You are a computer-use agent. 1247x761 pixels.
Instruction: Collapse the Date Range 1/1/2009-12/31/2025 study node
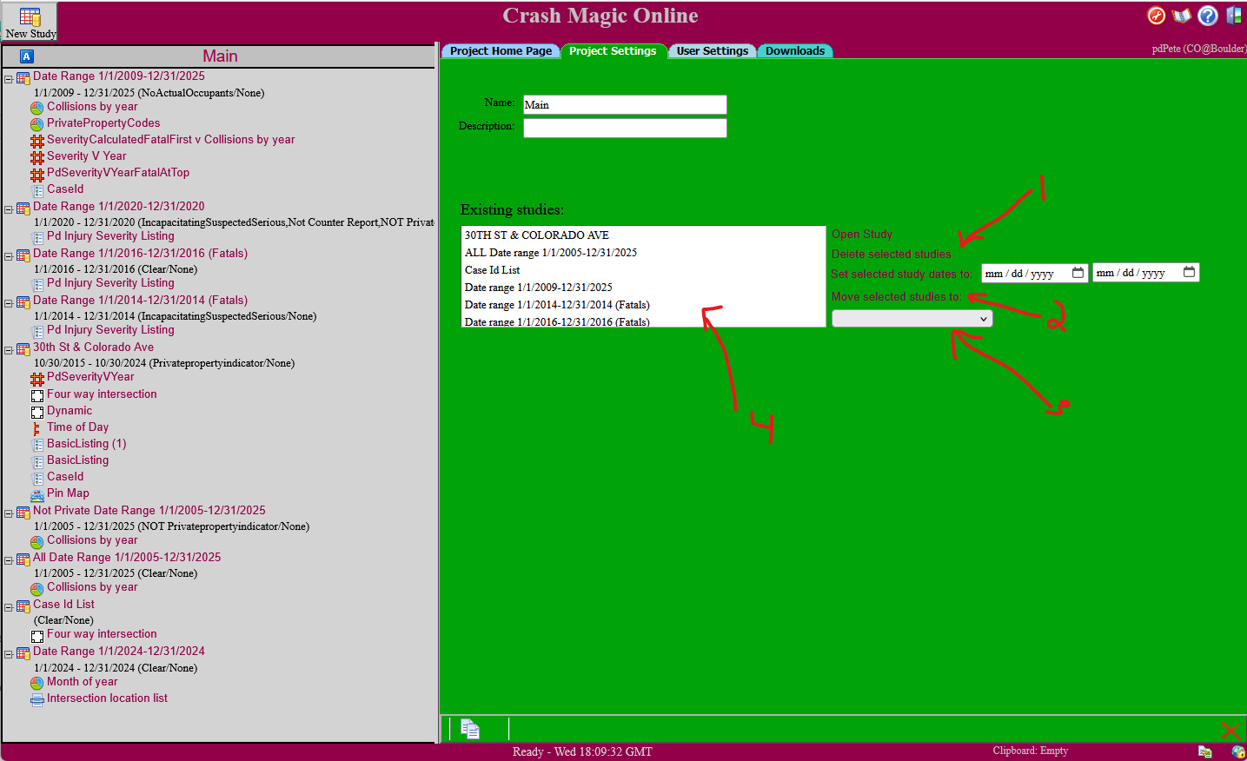(x=9, y=79)
